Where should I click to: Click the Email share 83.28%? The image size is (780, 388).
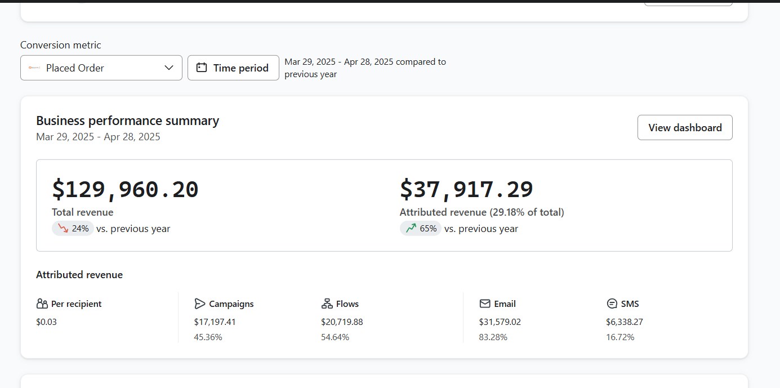click(x=493, y=337)
